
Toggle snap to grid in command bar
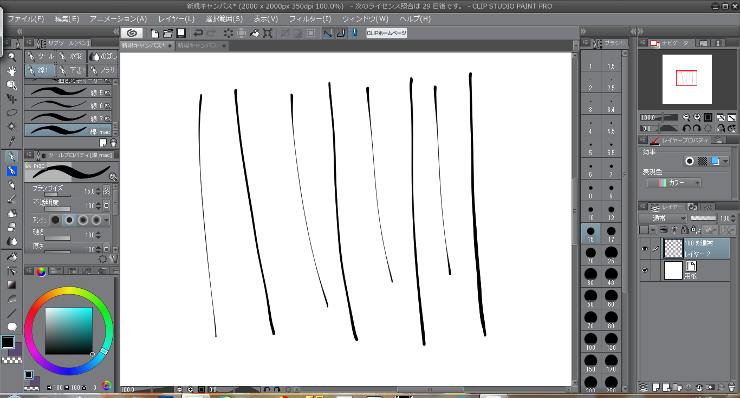354,33
